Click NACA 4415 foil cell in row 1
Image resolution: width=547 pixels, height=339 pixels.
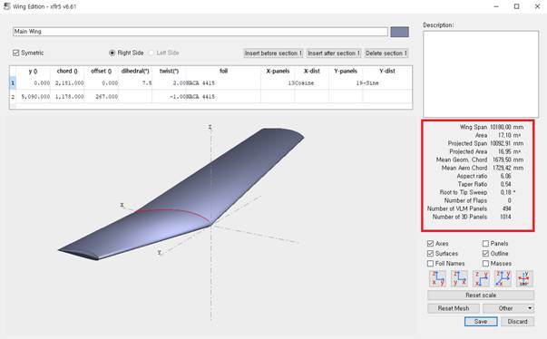click(x=223, y=83)
